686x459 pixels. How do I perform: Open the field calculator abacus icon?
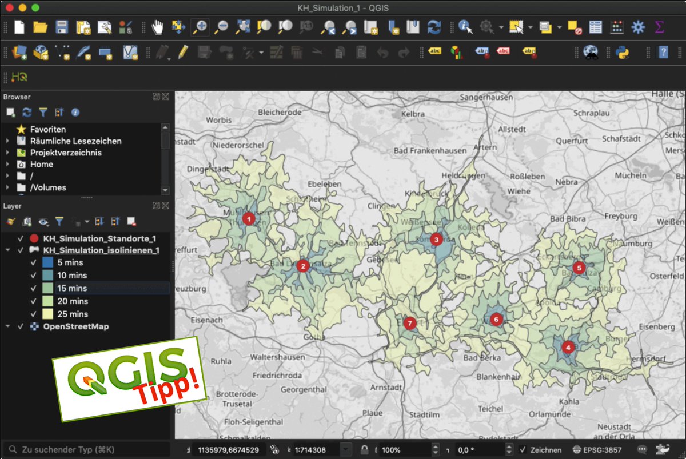click(617, 27)
